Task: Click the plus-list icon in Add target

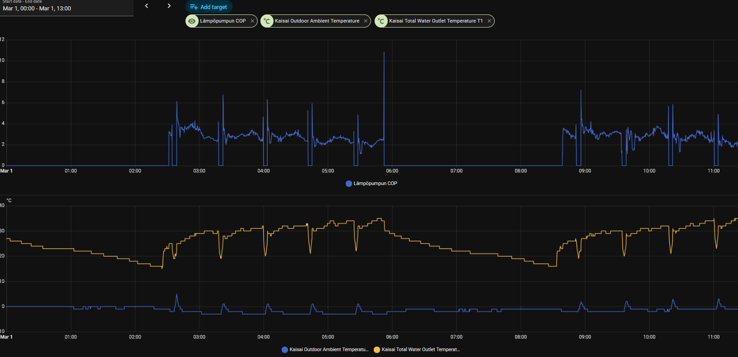Action: 194,7
